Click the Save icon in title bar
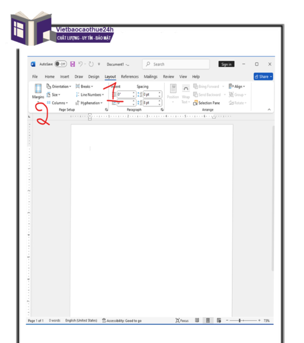Image resolution: width=304 pixels, height=343 pixels. point(73,64)
